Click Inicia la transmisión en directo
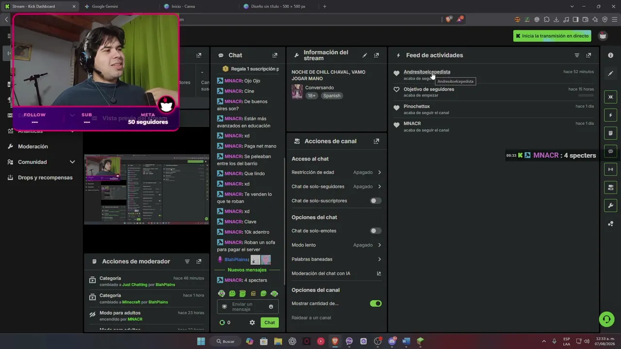The image size is (621, 349). pyautogui.click(x=552, y=36)
